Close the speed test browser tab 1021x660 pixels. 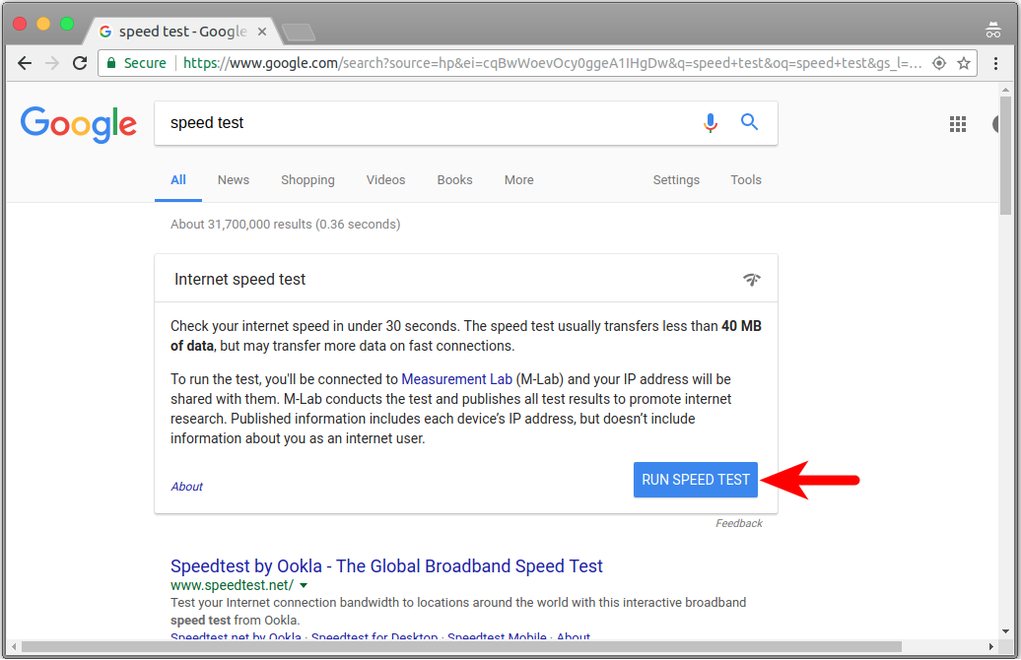[x=262, y=32]
